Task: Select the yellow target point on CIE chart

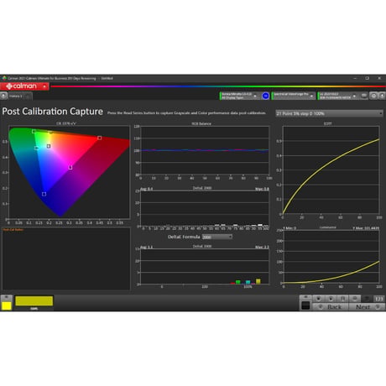Action: (50, 133)
